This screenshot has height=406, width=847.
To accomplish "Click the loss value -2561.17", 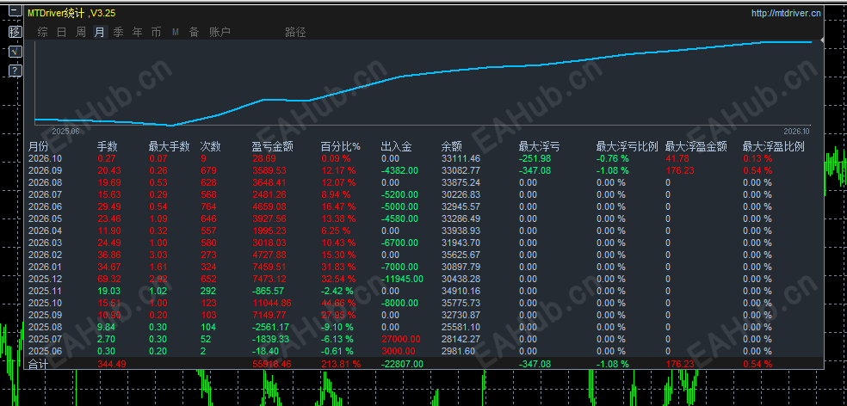I will click(271, 327).
